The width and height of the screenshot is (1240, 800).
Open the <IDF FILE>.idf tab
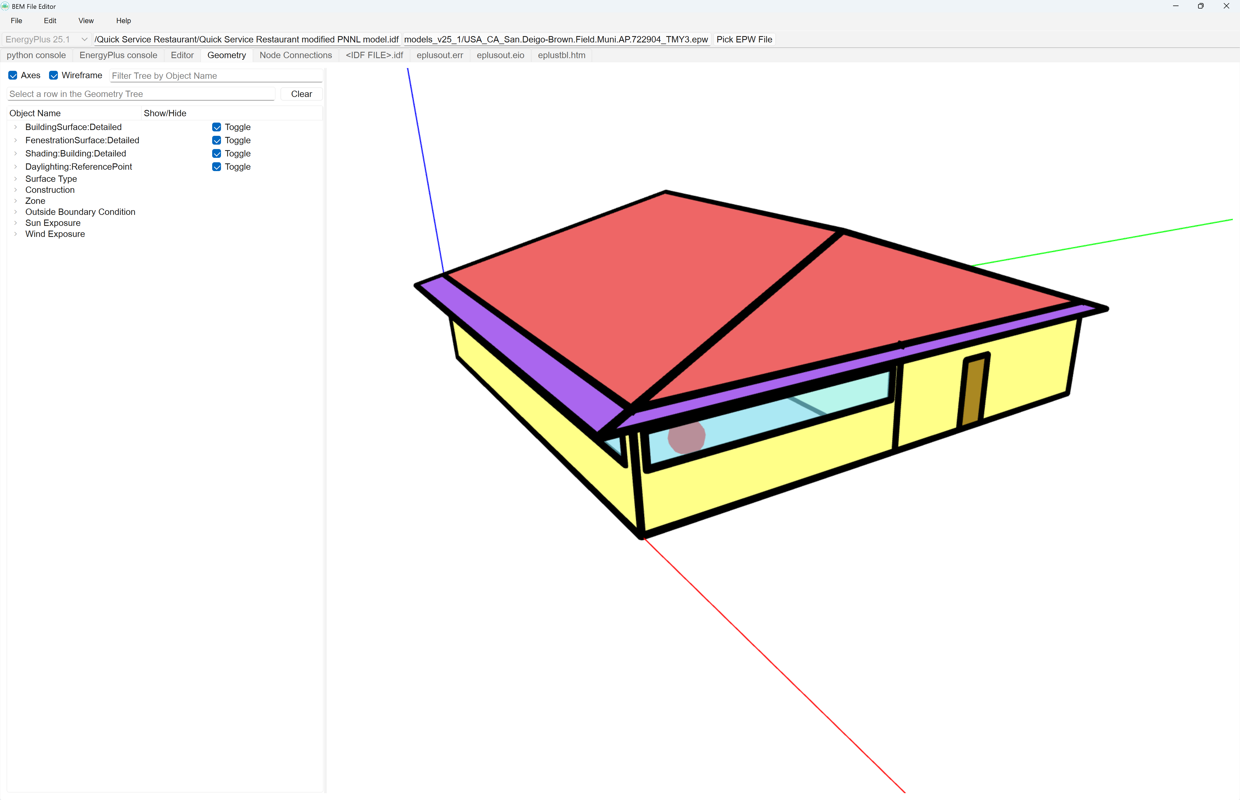pyautogui.click(x=374, y=55)
